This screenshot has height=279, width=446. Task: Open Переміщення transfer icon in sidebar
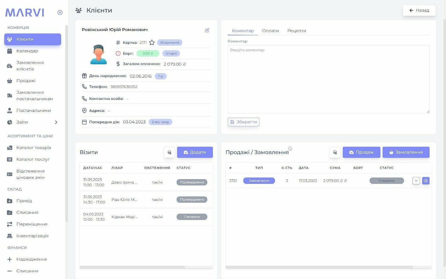pyautogui.click(x=9, y=224)
